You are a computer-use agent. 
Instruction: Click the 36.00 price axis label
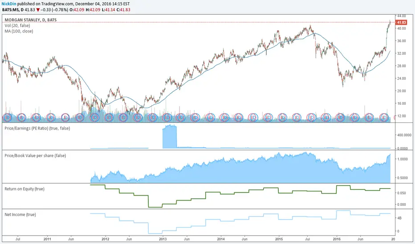pos(402,41)
